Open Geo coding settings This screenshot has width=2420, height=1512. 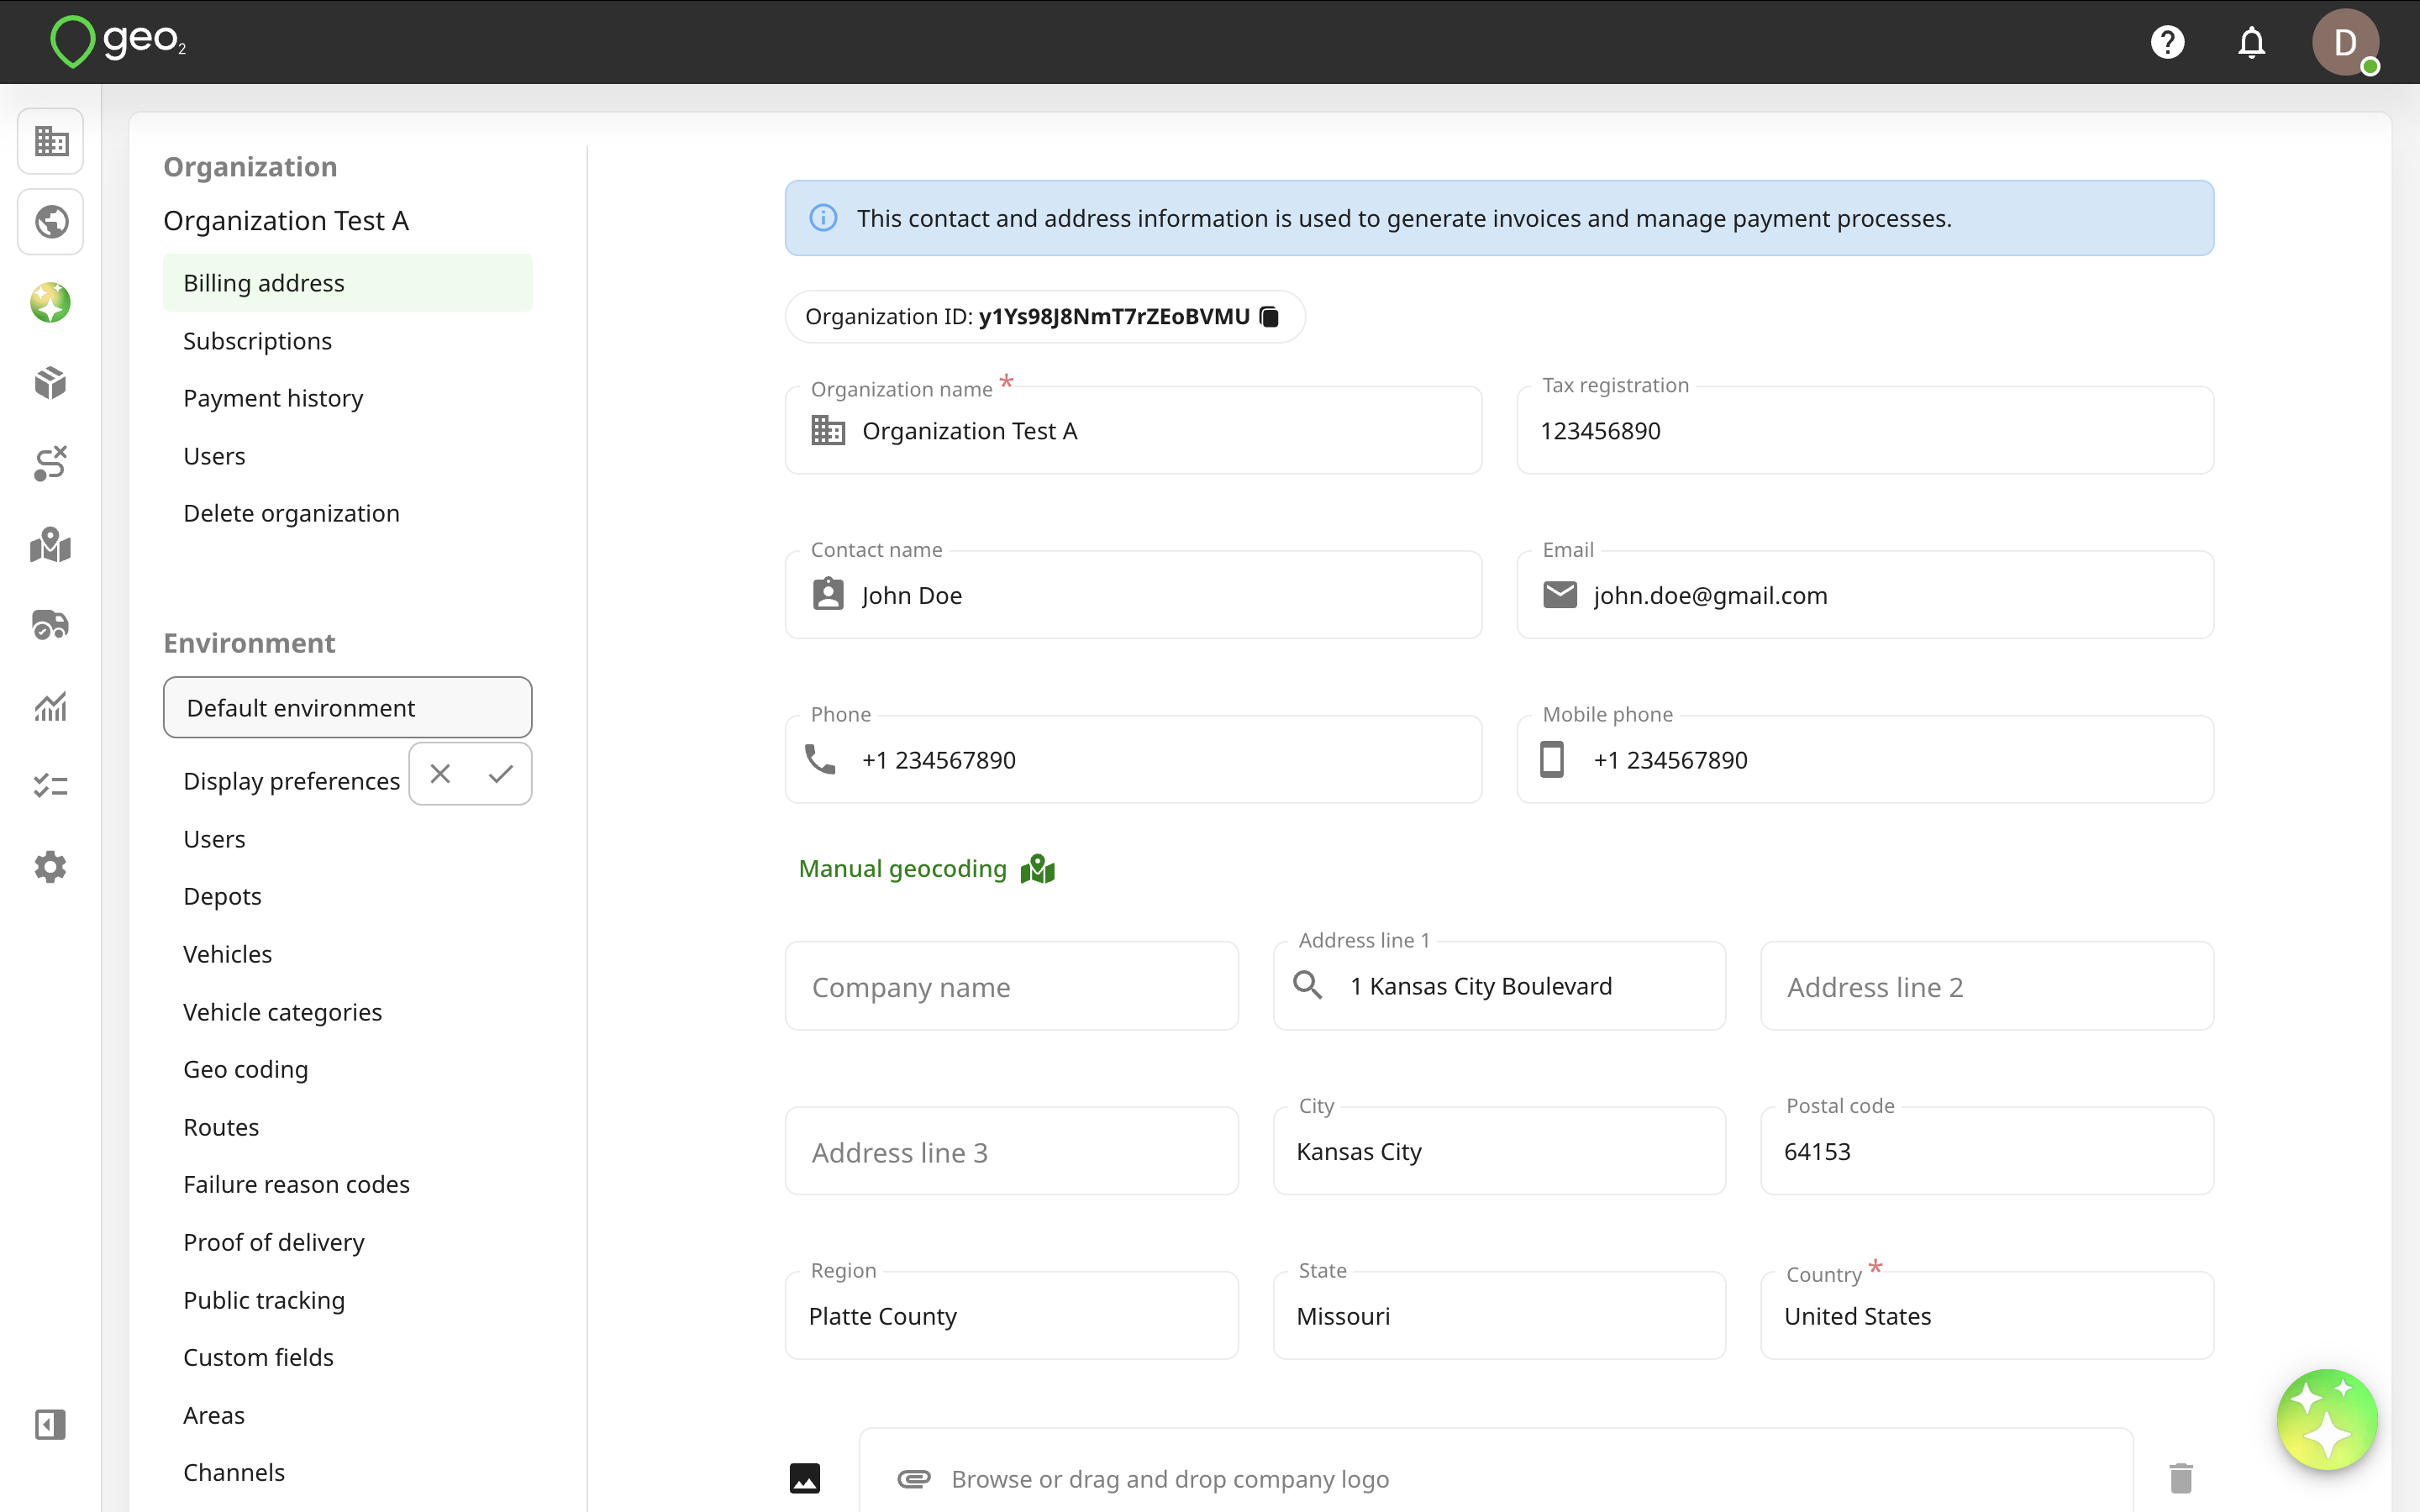(x=245, y=1069)
